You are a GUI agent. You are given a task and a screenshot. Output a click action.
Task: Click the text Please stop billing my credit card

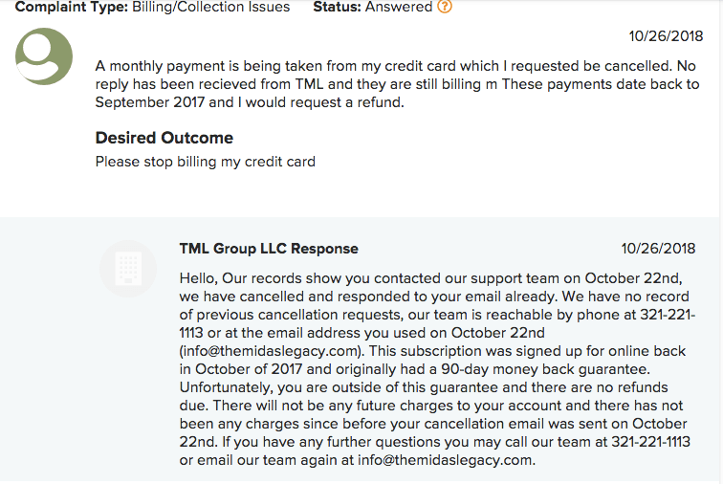coord(206,162)
